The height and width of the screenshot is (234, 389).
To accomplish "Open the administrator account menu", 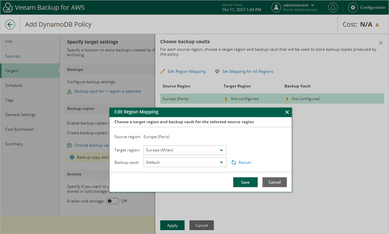I will pyautogui.click(x=299, y=5).
